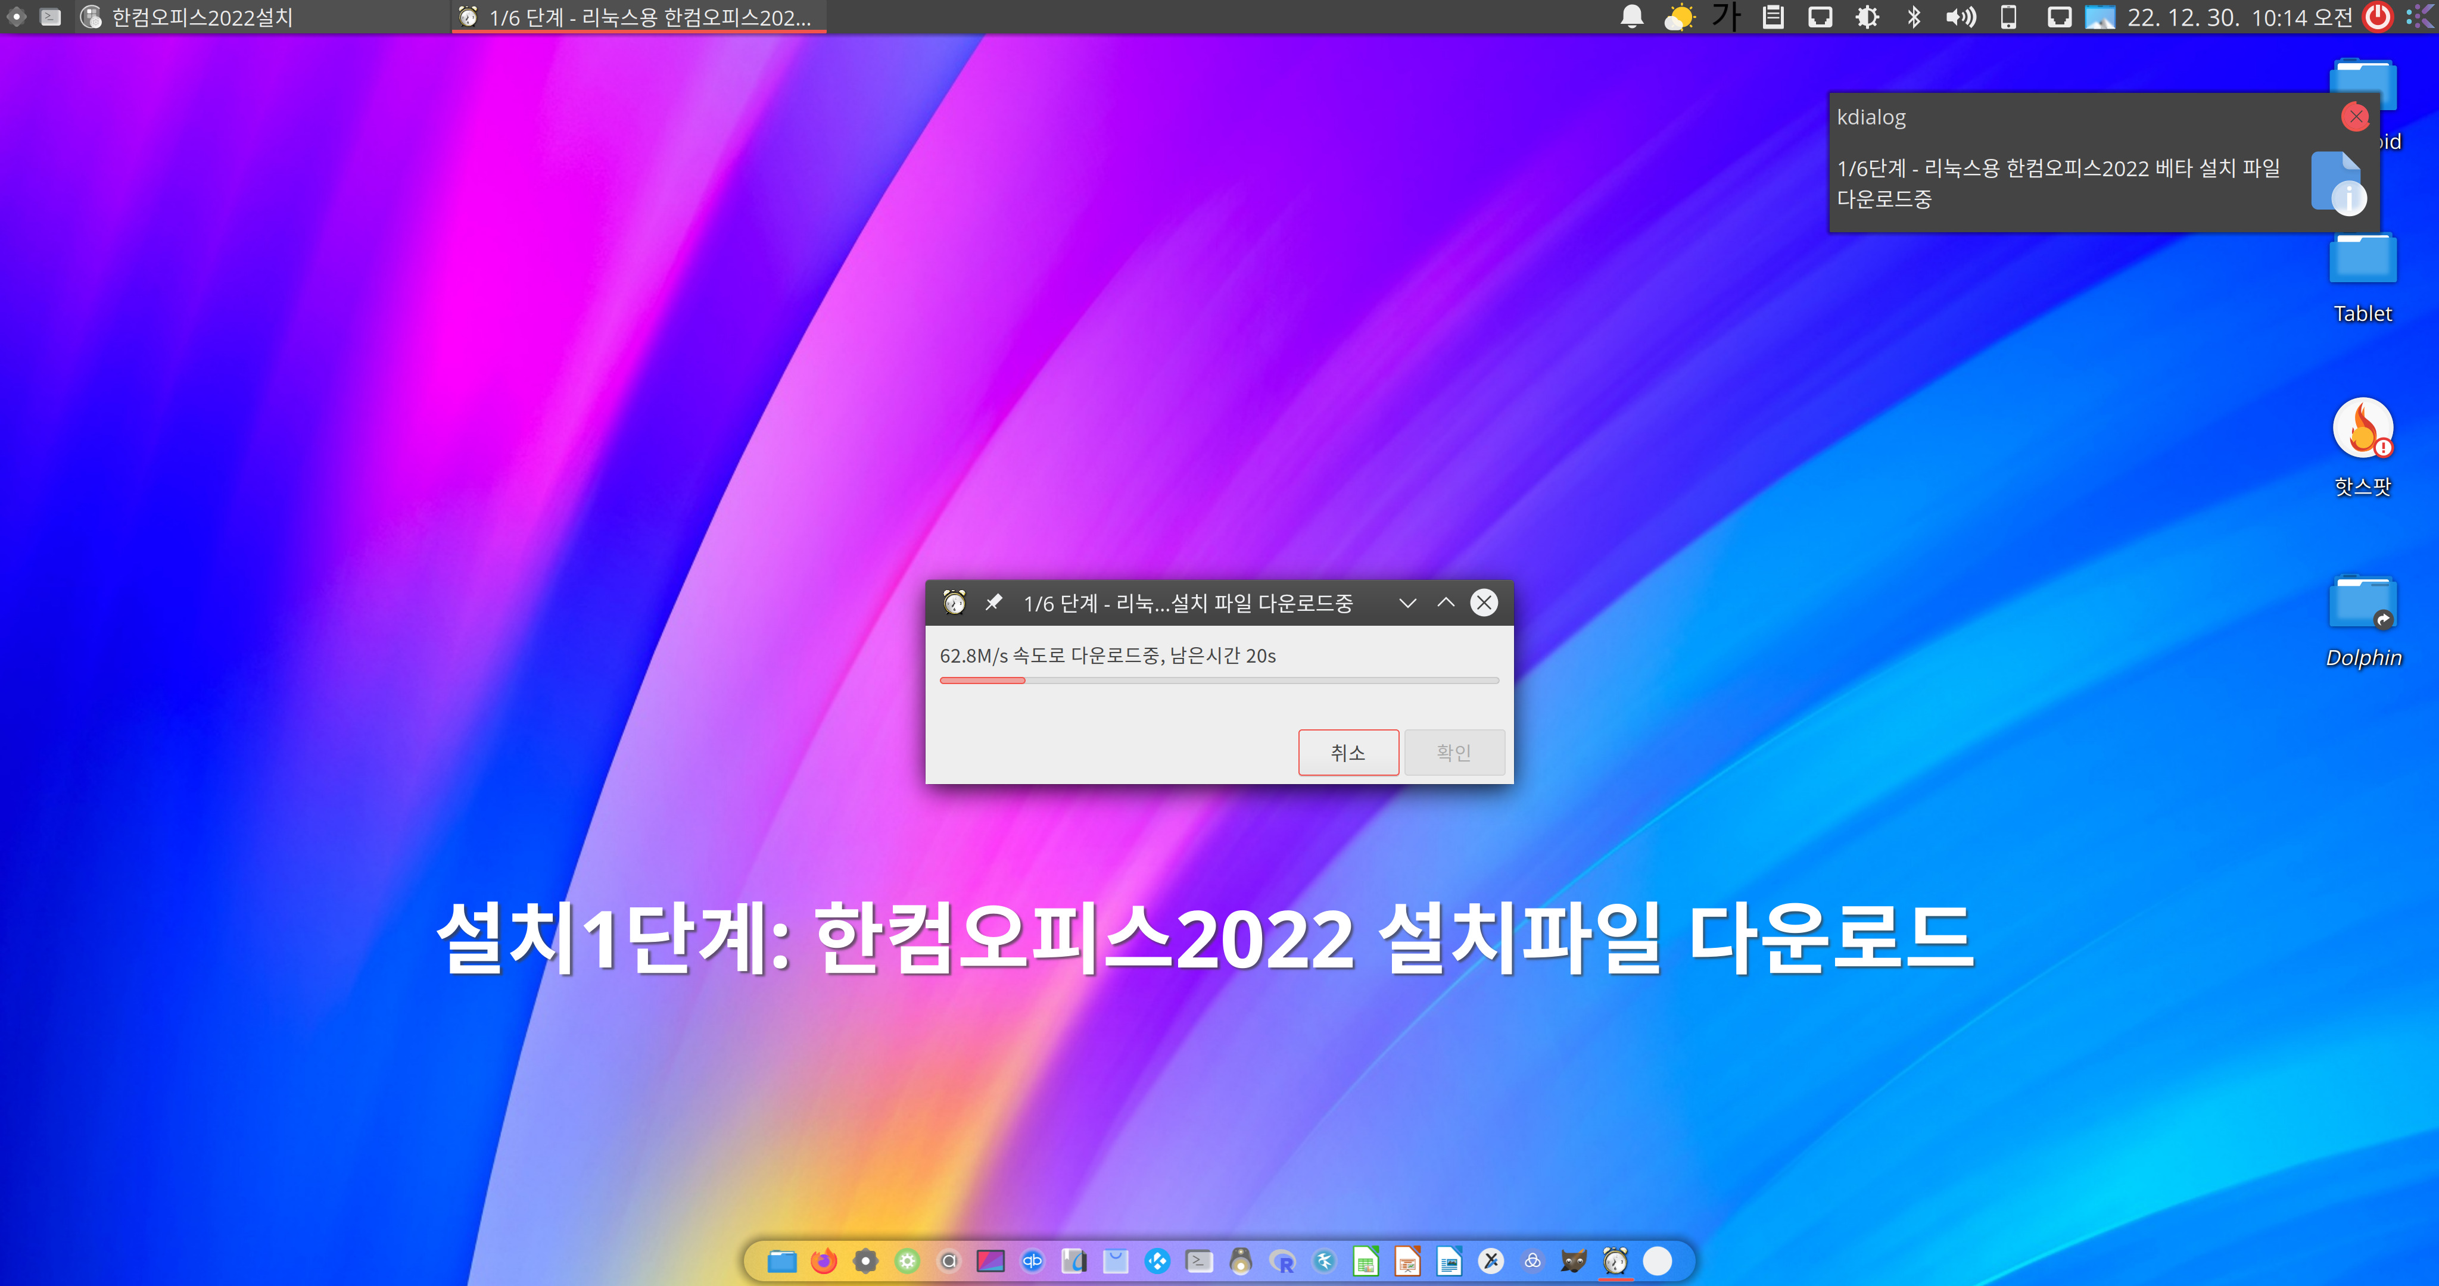Screen dimensions: 2439x1286
Task: Click the kdialog notification message text
Action: (2058, 183)
